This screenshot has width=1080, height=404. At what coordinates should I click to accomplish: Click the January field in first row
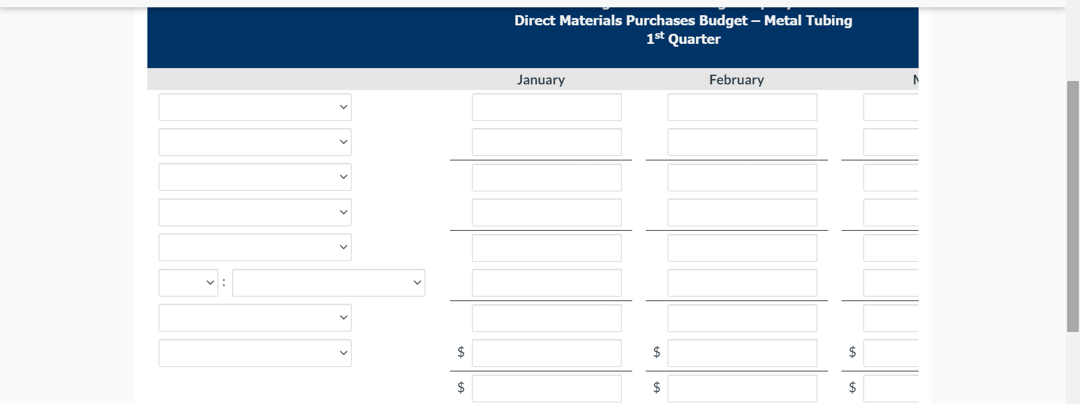[x=547, y=107]
